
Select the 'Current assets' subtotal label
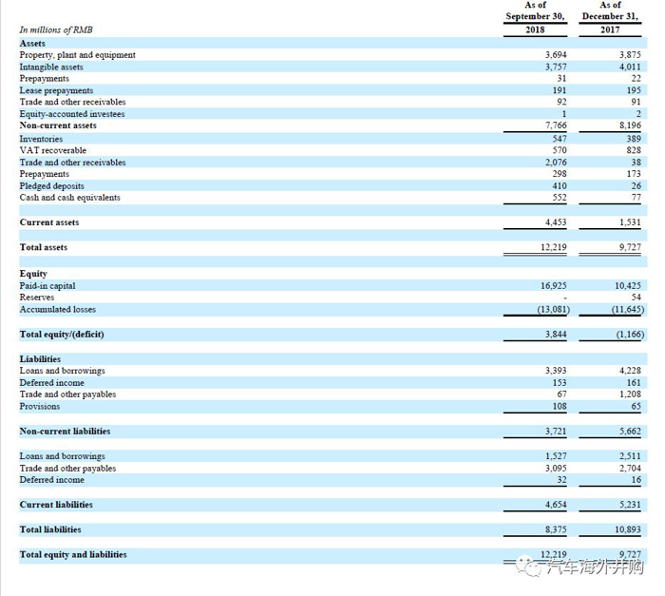pos(49,222)
